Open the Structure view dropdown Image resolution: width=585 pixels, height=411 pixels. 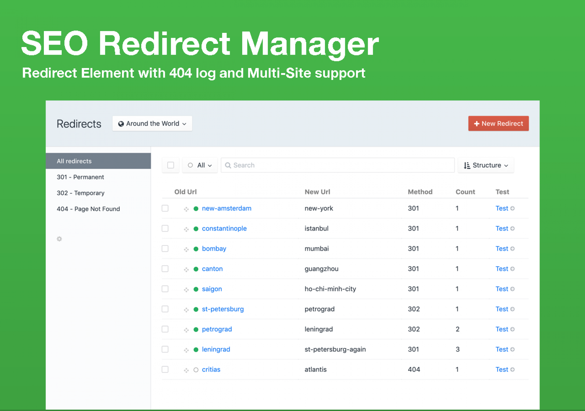(x=486, y=165)
